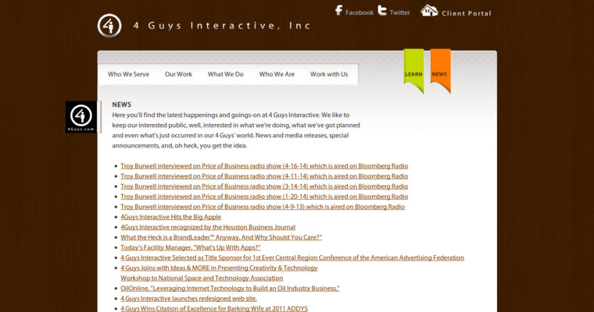Select the orange NEWS ribbon
Screen dimensions: 594x312
[440, 71]
